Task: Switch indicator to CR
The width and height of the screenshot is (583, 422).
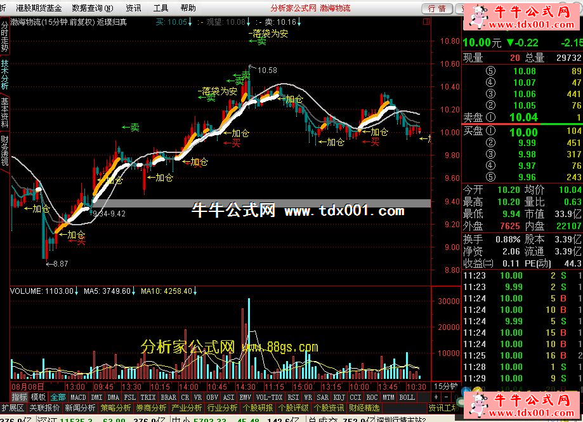Action: point(185,397)
